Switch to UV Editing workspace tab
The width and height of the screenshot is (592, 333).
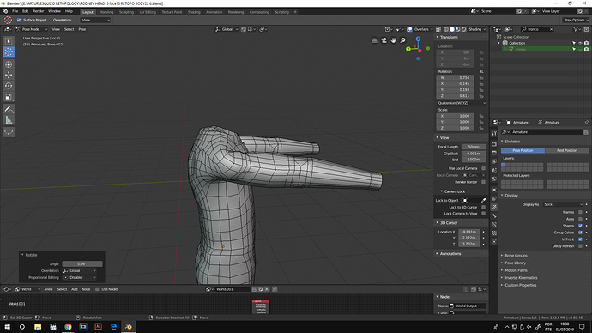click(x=148, y=12)
